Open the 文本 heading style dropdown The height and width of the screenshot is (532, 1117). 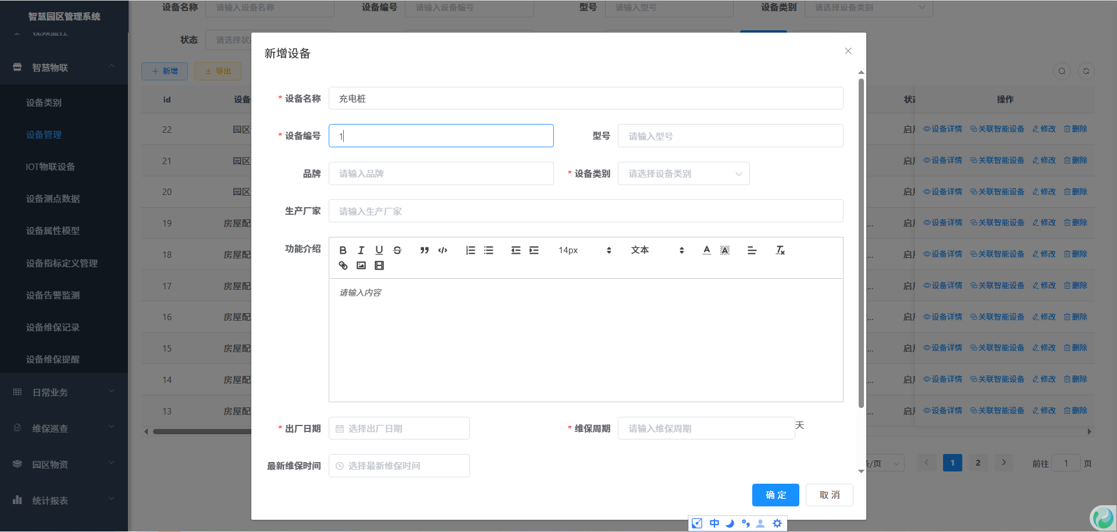(x=657, y=250)
